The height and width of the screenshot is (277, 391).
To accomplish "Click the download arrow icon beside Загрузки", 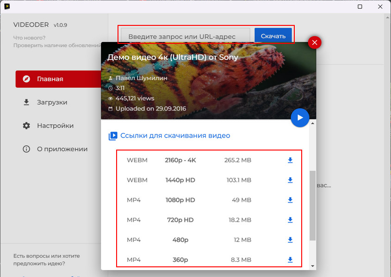I will (x=26, y=102).
